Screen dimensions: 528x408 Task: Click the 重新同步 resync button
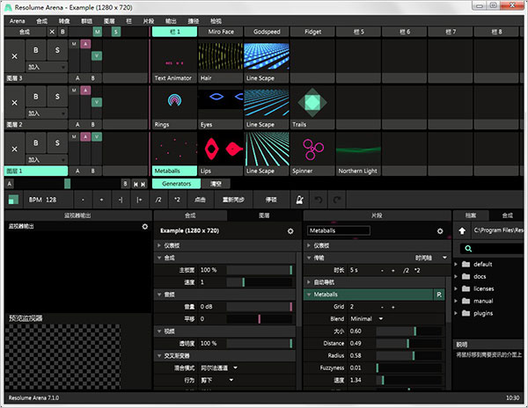click(234, 200)
